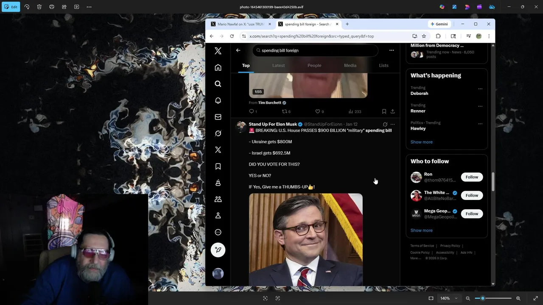Viewport: 543px width, 305px height.
Task: Open the Chrome extensions puzzle icon
Action: (438, 36)
